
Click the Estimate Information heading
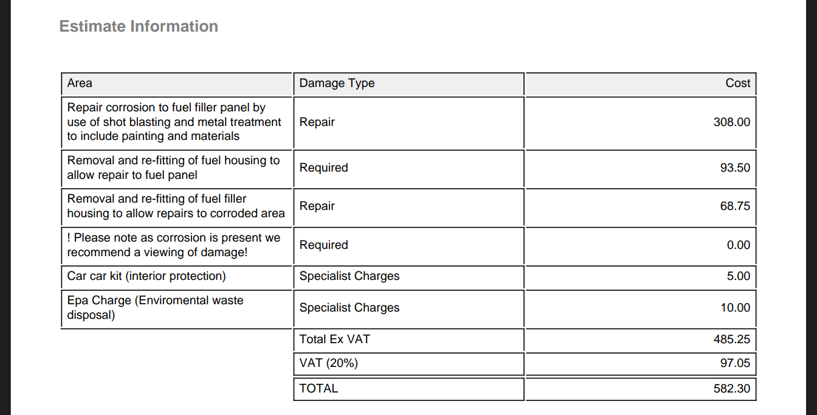click(139, 26)
